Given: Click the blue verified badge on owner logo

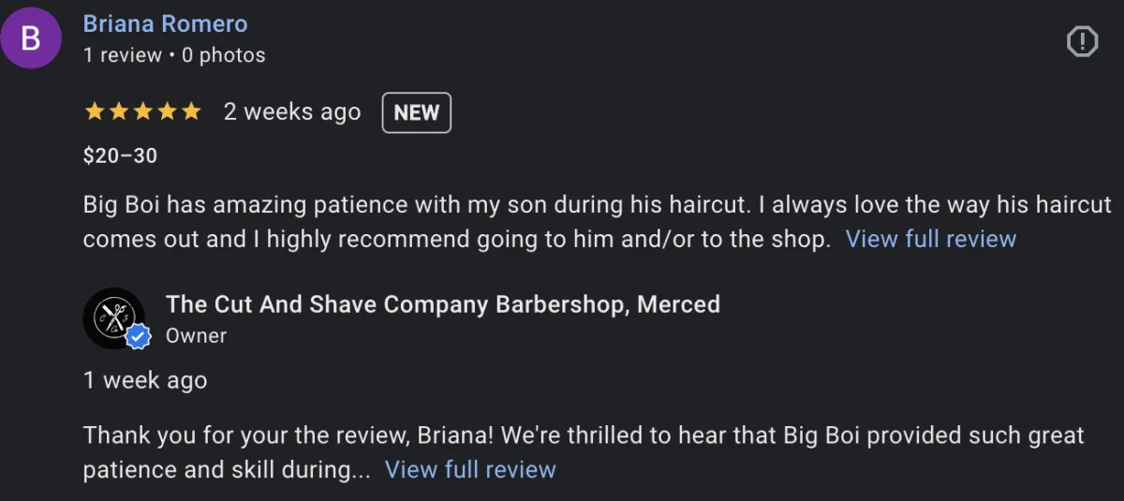Looking at the screenshot, I should coord(139,336).
